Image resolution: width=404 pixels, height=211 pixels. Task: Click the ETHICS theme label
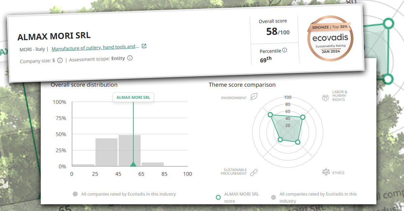pos(338,173)
